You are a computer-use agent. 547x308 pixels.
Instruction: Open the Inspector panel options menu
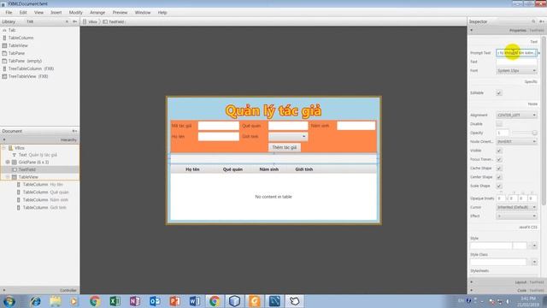541,21
